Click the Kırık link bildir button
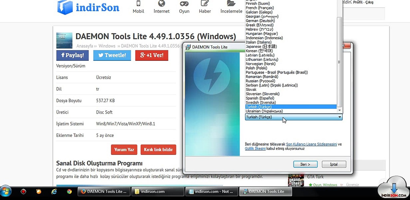Image resolution: width=410 pixels, height=200 pixels. (158, 149)
